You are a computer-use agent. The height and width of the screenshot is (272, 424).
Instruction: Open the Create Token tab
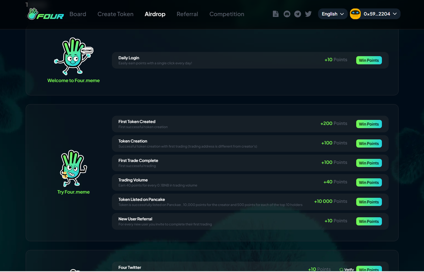pos(116,14)
